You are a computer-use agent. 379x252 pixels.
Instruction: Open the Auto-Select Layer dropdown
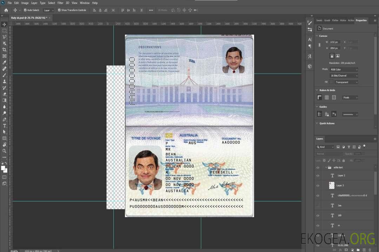tap(48, 10)
